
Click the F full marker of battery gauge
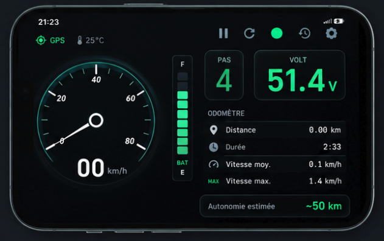[x=183, y=64]
